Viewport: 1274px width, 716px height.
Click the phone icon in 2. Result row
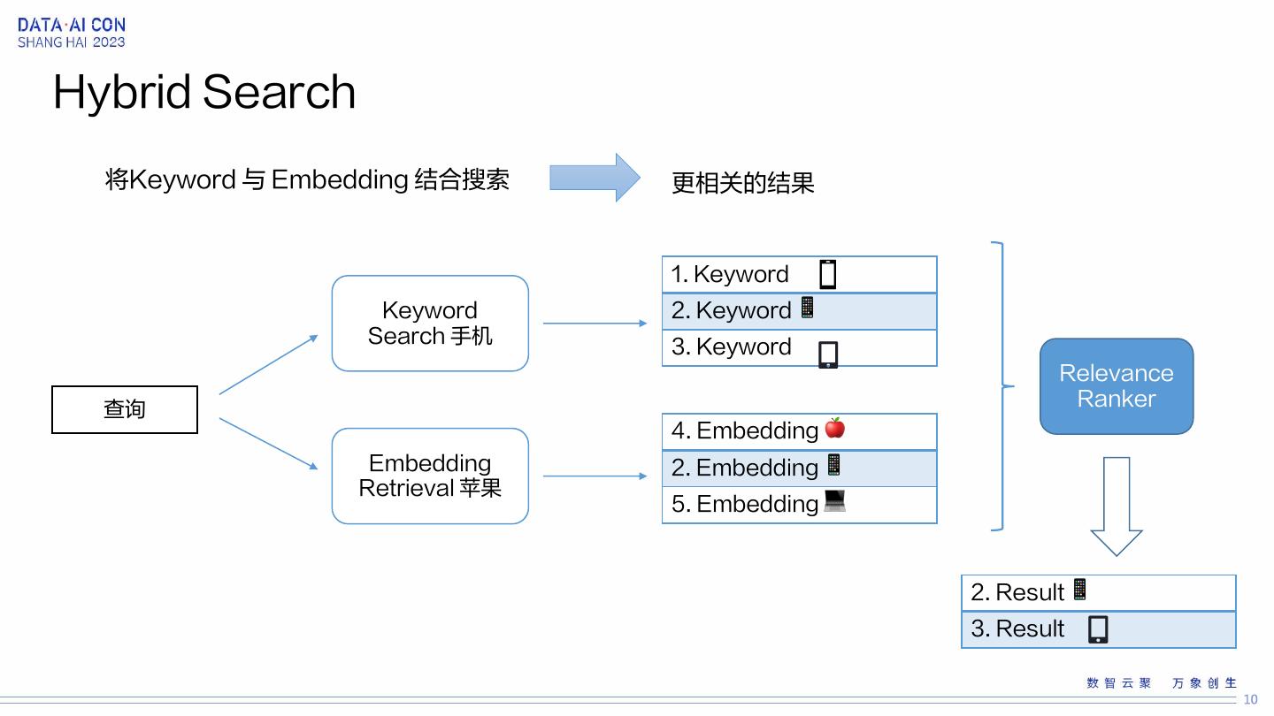point(1079,590)
